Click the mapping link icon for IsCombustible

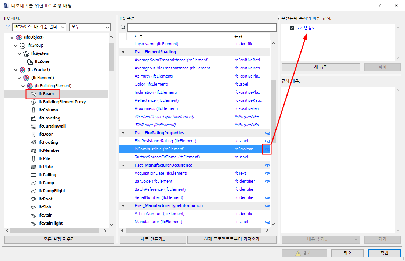pyautogui.click(x=267, y=149)
